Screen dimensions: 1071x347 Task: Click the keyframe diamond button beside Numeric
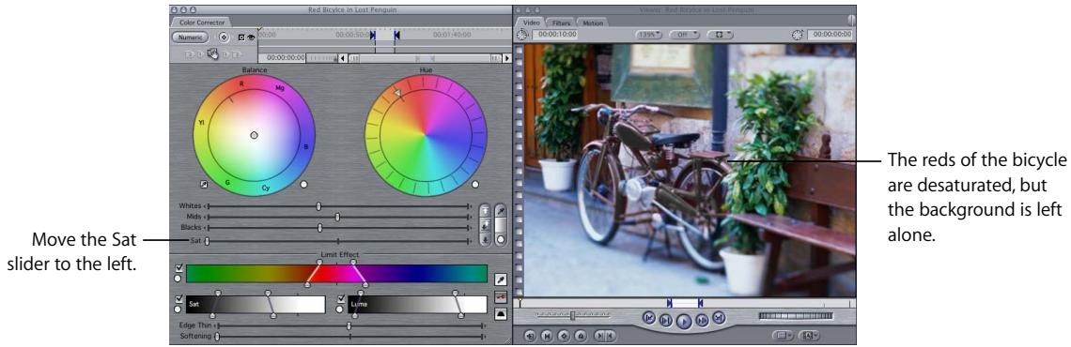224,38
